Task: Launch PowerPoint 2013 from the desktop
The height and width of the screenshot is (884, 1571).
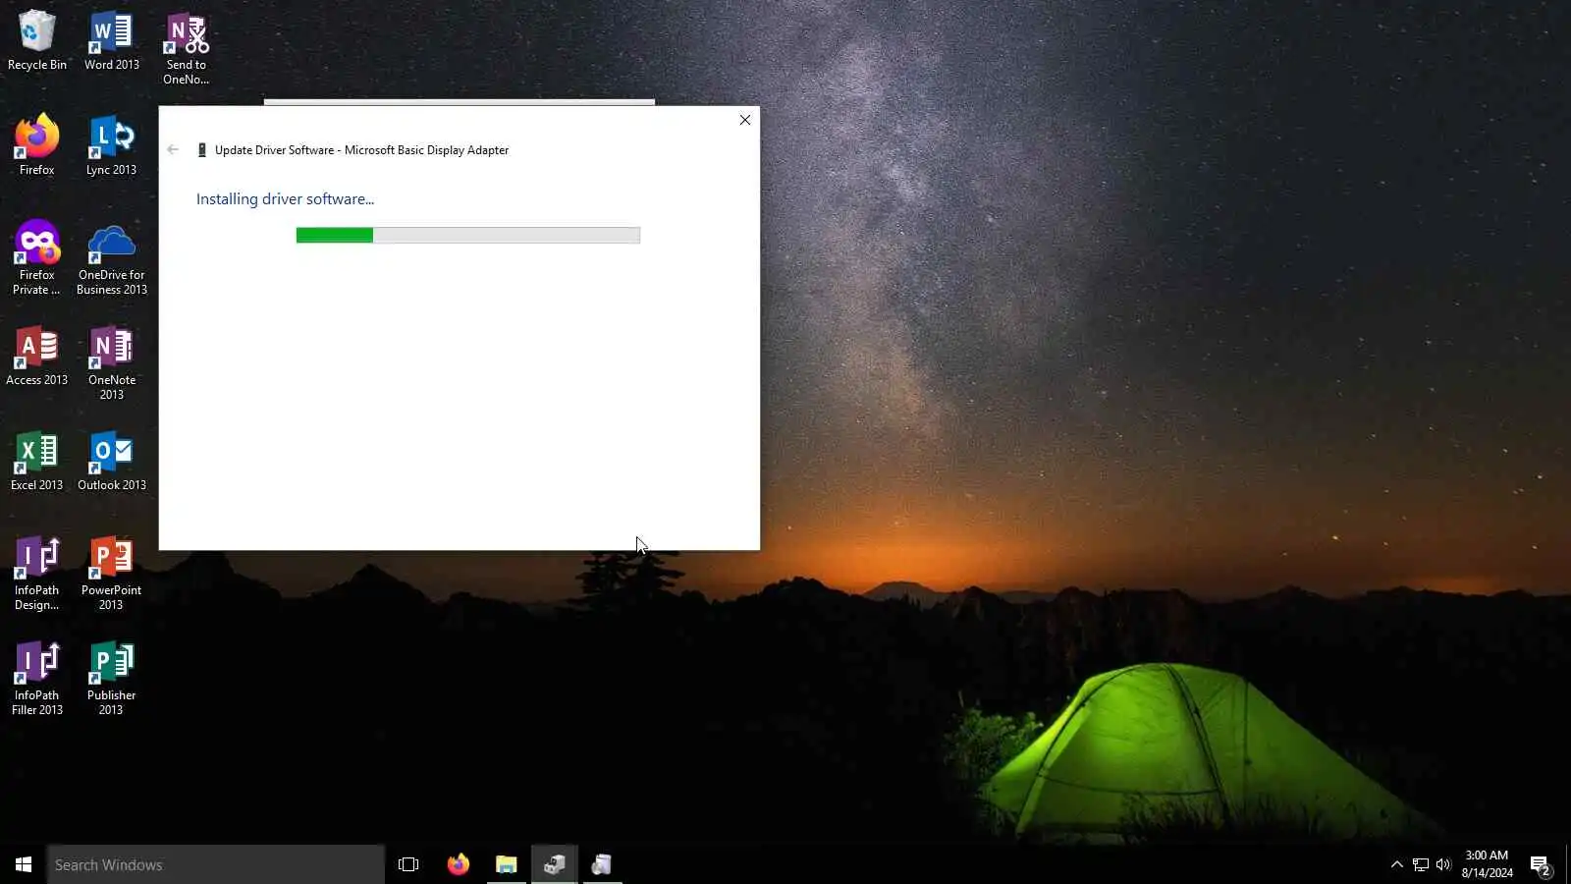Action: tap(111, 574)
